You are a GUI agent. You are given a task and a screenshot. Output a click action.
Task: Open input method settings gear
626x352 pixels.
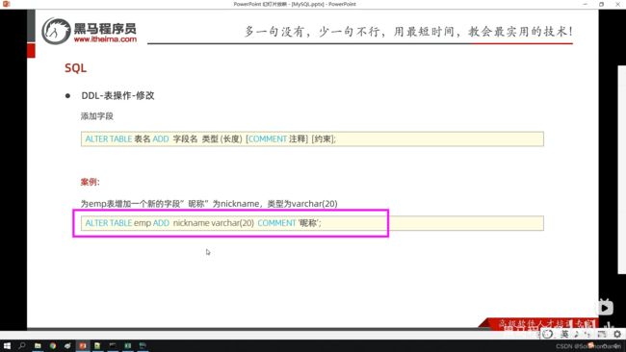[617, 334]
